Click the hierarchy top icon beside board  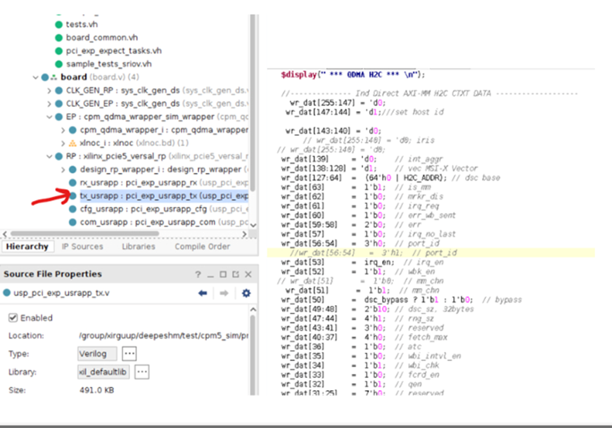point(53,77)
